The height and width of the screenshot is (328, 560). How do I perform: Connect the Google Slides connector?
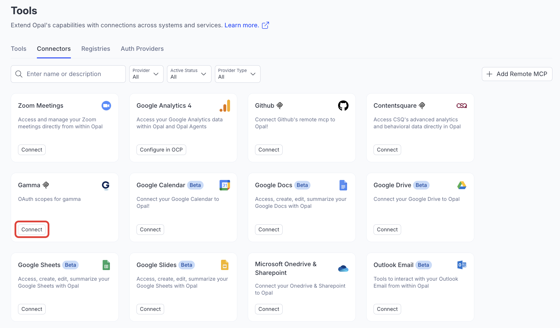(150, 309)
